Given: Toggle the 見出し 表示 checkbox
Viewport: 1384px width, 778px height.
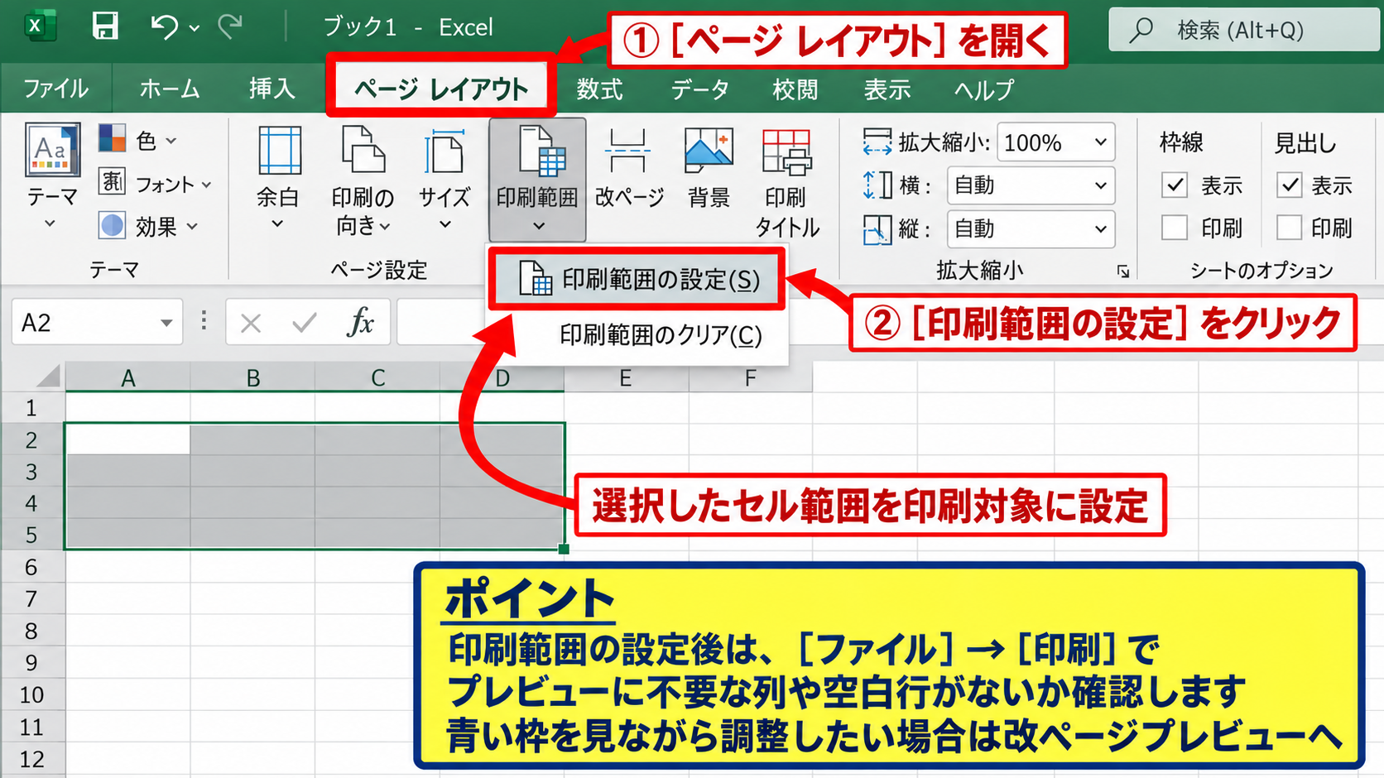Looking at the screenshot, I should coord(1290,185).
